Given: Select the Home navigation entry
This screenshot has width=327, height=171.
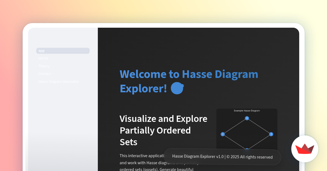Looking at the screenshot, I should coord(43,58).
